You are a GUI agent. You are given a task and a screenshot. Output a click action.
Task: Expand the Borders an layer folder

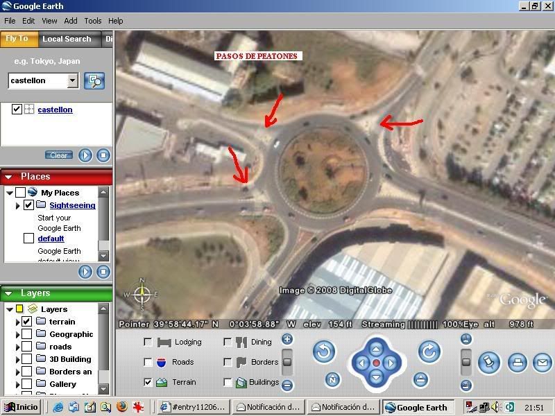pyautogui.click(x=18, y=372)
